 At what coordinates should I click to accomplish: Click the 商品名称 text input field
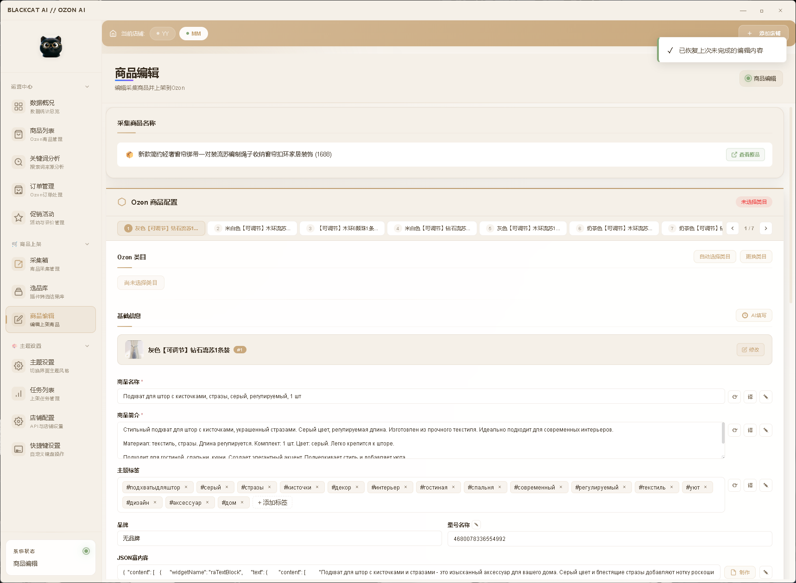pos(421,396)
